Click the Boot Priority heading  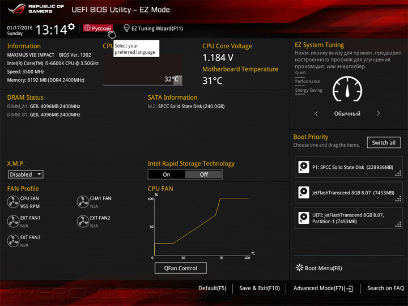[x=311, y=137]
